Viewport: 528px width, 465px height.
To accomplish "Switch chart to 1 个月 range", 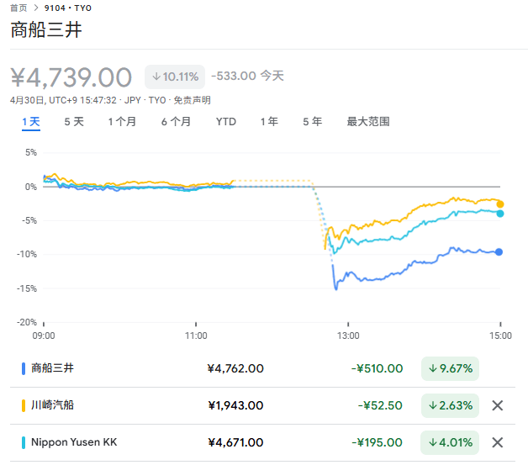I will [x=122, y=122].
